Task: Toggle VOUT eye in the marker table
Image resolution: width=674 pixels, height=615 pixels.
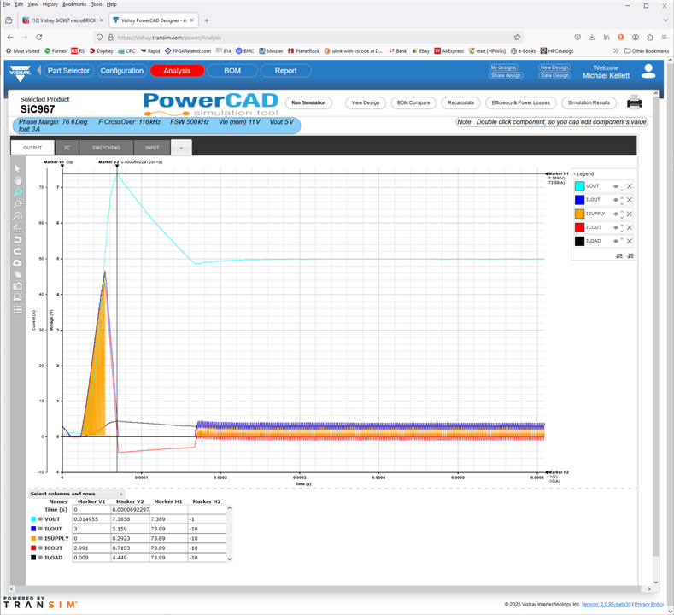Action: (x=40, y=519)
